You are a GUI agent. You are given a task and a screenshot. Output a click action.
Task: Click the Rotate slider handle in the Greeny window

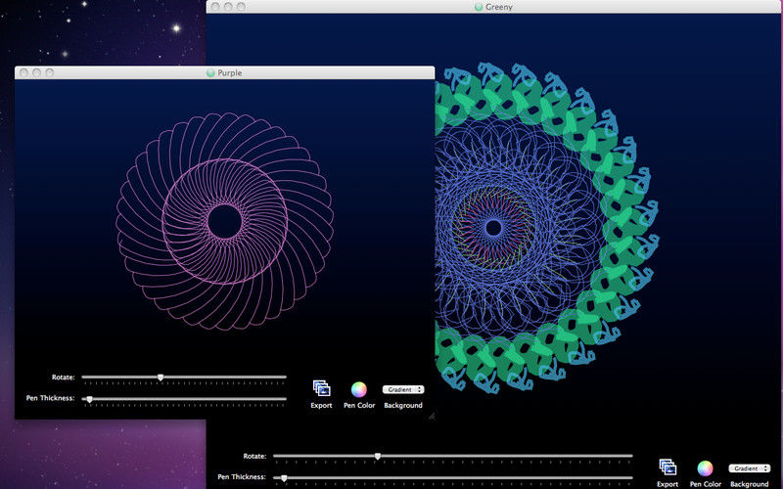378,457
